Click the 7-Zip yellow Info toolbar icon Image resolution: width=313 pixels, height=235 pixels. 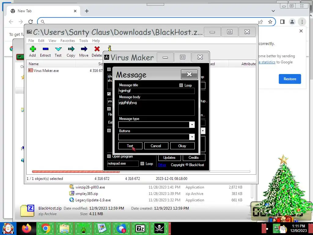(110, 48)
